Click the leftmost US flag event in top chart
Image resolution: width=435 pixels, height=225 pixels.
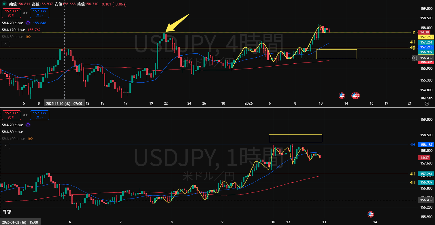pos(342,96)
